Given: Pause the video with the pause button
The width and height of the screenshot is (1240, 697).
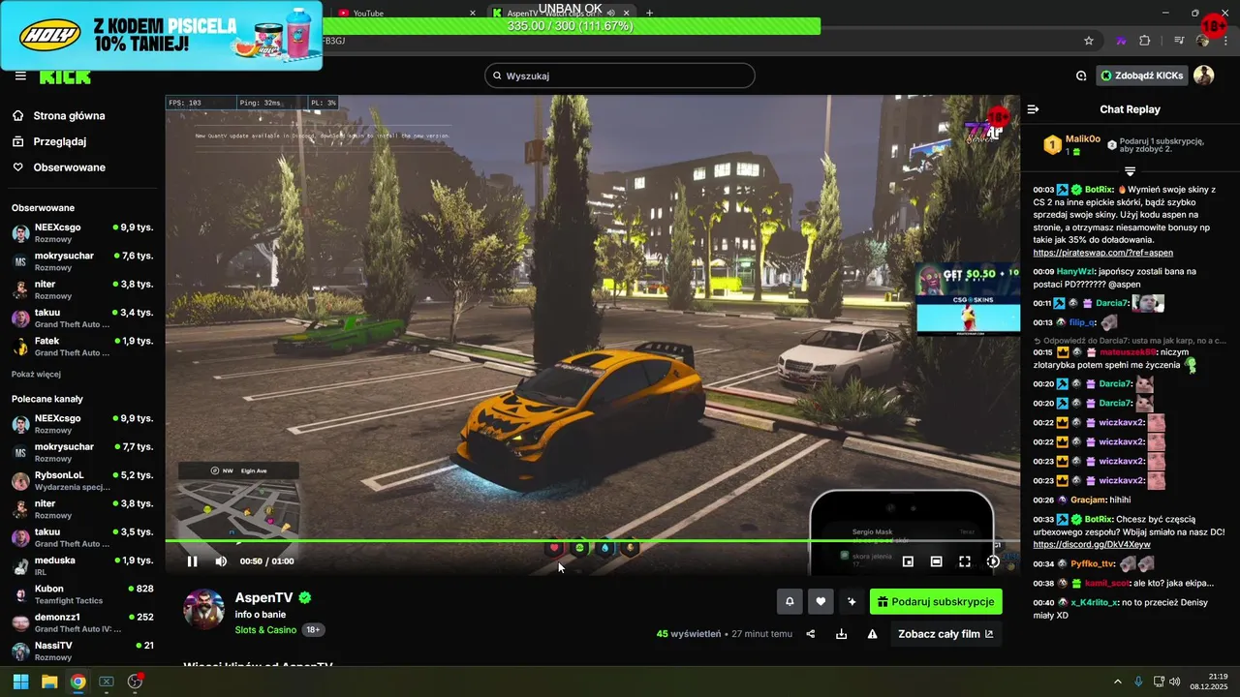Looking at the screenshot, I should click(192, 561).
